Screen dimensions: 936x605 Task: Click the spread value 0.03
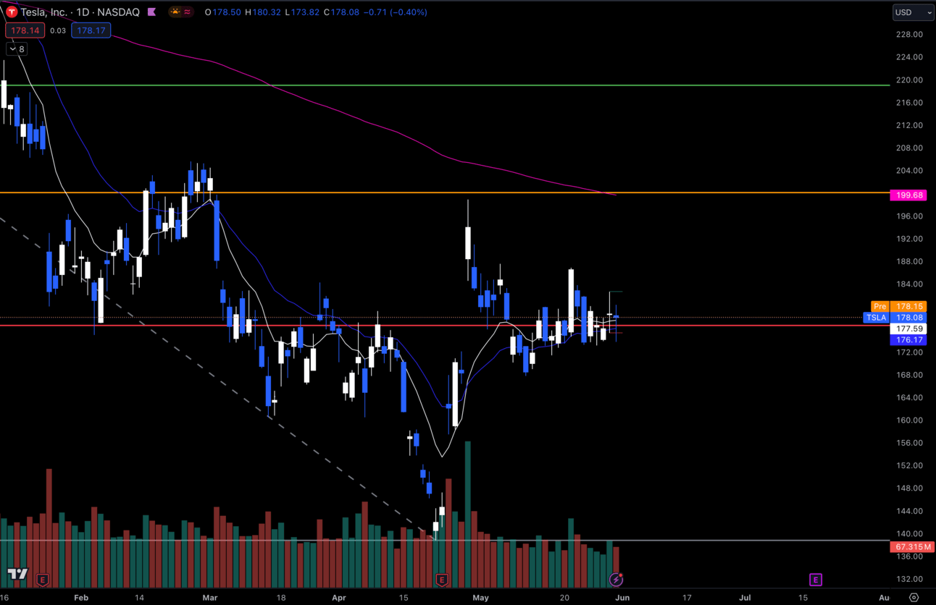click(58, 30)
